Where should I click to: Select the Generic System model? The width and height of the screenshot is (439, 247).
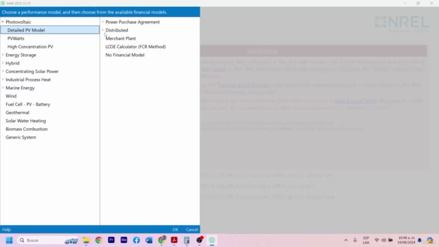tap(21, 137)
